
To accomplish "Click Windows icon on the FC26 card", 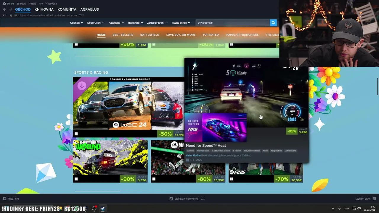I will click(x=232, y=179).
